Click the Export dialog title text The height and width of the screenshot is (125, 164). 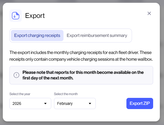pos(35,16)
